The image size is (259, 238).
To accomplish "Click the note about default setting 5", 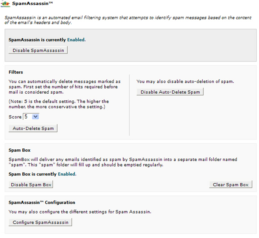I will (59, 104).
